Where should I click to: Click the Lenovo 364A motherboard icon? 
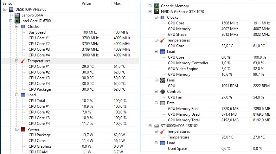pyautogui.click(x=17, y=15)
